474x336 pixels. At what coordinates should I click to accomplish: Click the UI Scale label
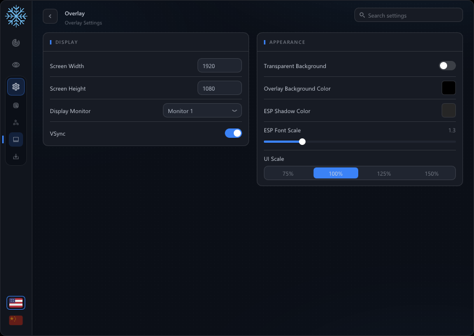(274, 159)
